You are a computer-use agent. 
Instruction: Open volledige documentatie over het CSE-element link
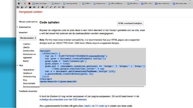(x=63, y=100)
